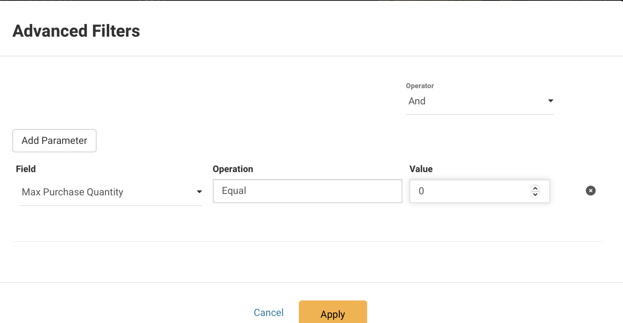This screenshot has height=323, width=623.
Task: Remove the Max Purchase Quantity filter row
Action: click(x=591, y=191)
